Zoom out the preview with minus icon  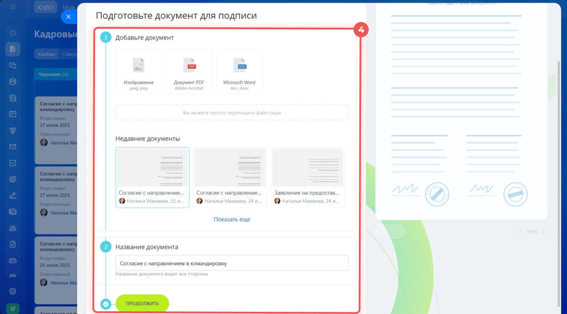(x=519, y=232)
